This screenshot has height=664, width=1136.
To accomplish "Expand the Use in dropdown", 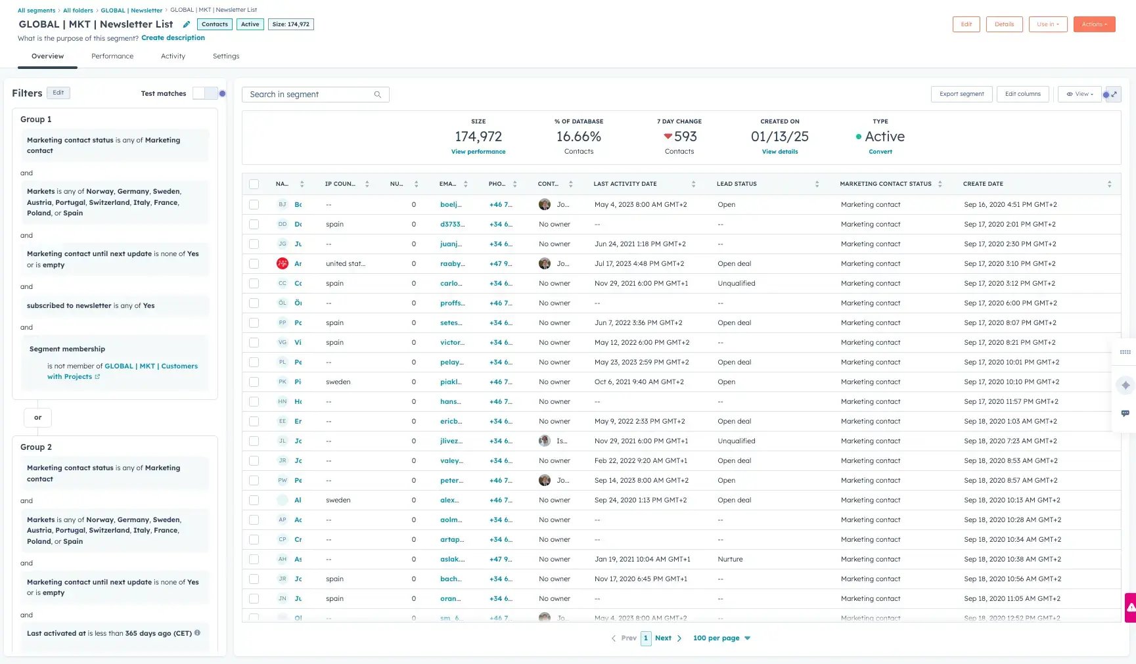I will click(1048, 24).
